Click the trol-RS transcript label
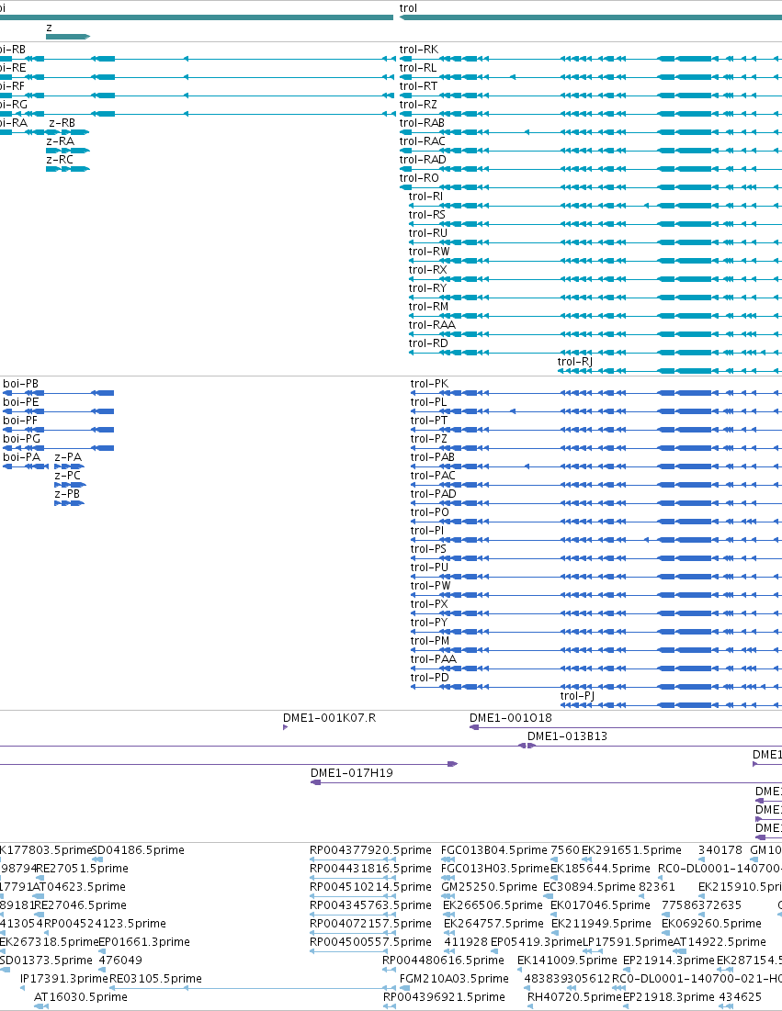 click(x=426, y=215)
